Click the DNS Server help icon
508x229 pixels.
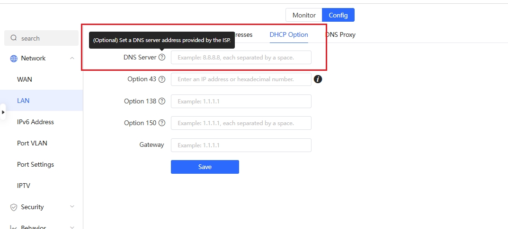click(x=162, y=57)
